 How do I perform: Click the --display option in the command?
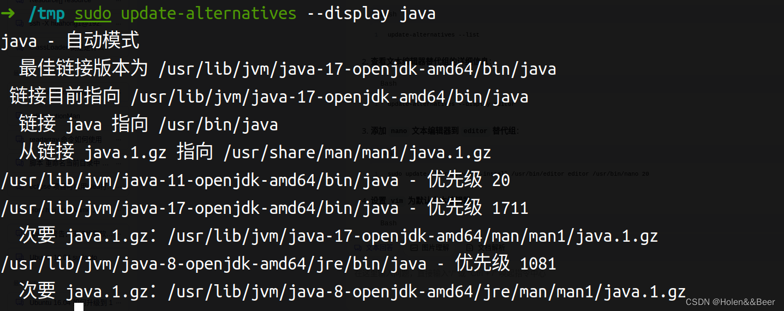click(348, 13)
